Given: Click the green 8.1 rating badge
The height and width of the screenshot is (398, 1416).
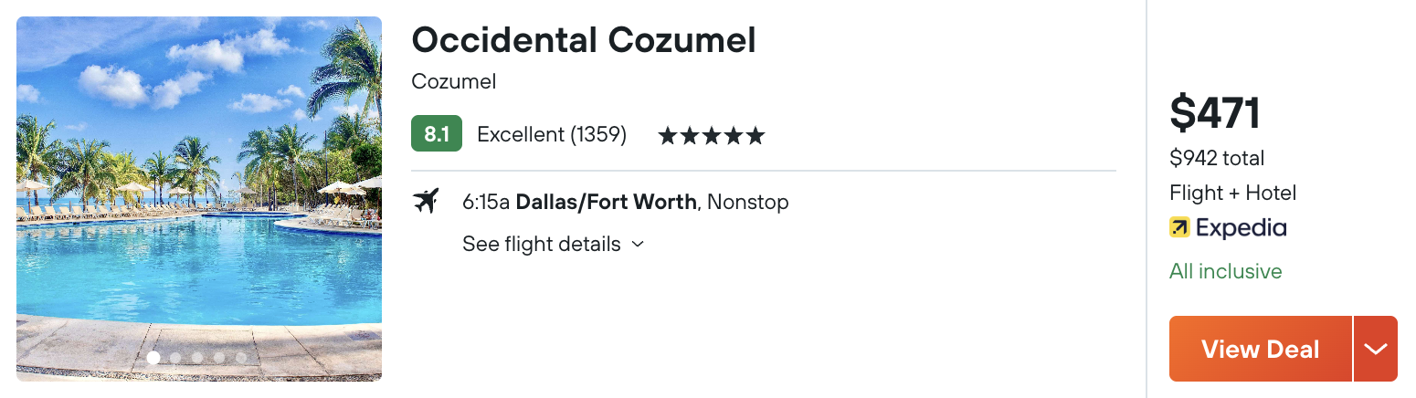Looking at the screenshot, I should pos(437,134).
